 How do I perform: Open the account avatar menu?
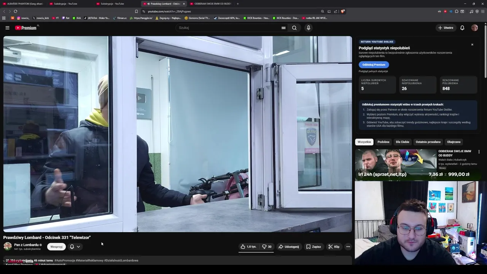point(474,28)
